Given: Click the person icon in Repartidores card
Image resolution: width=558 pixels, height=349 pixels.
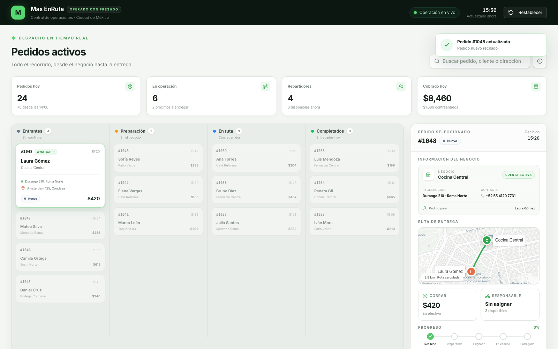Looking at the screenshot, I should 401,87.
